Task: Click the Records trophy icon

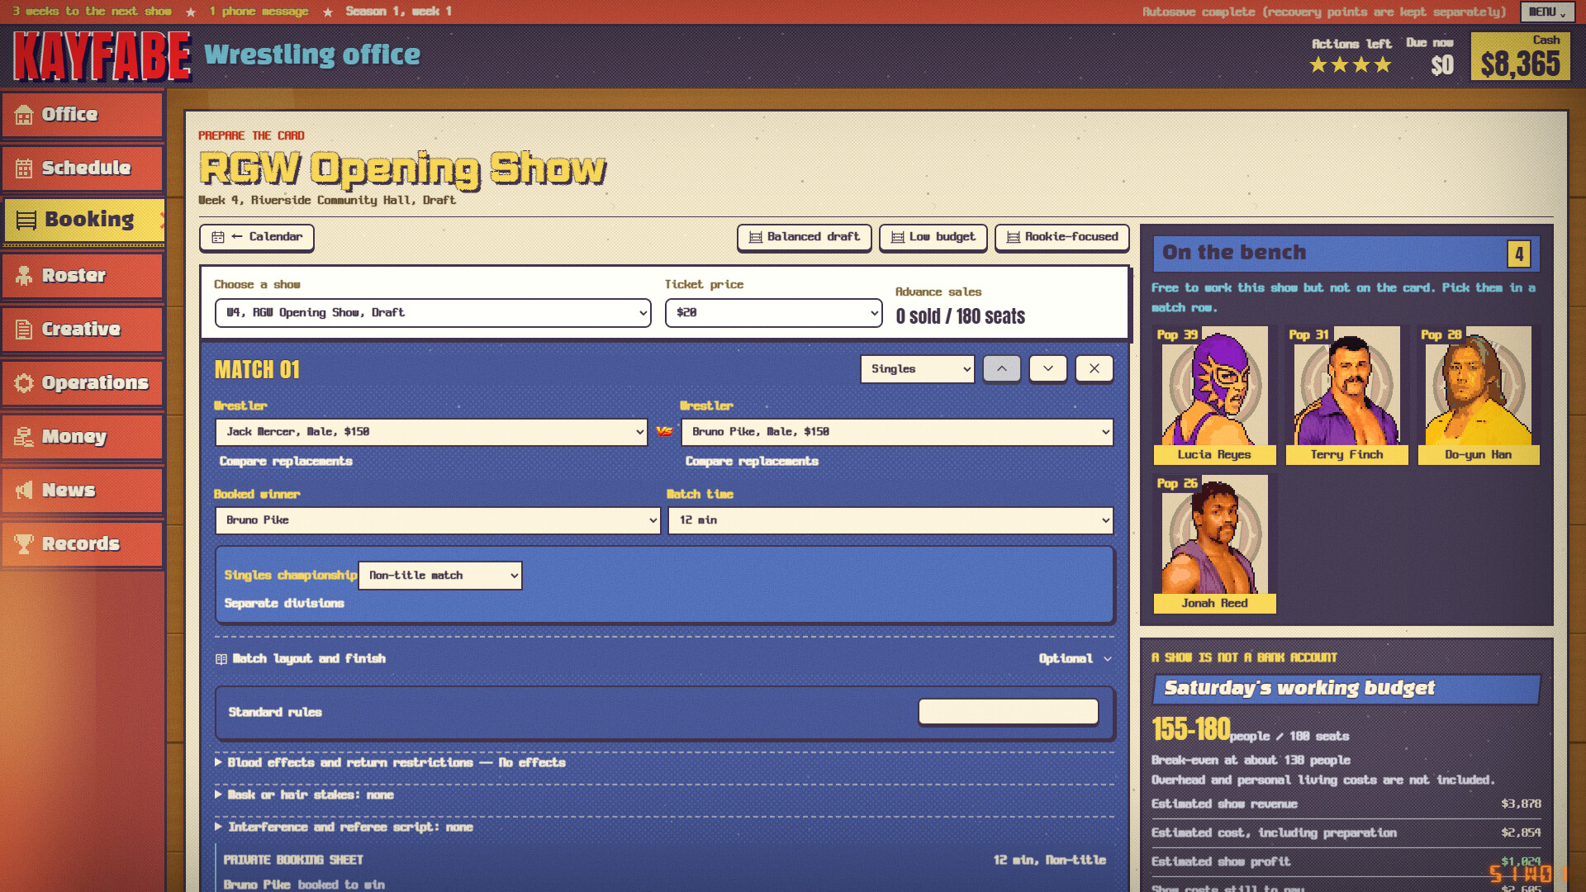Action: 24,544
